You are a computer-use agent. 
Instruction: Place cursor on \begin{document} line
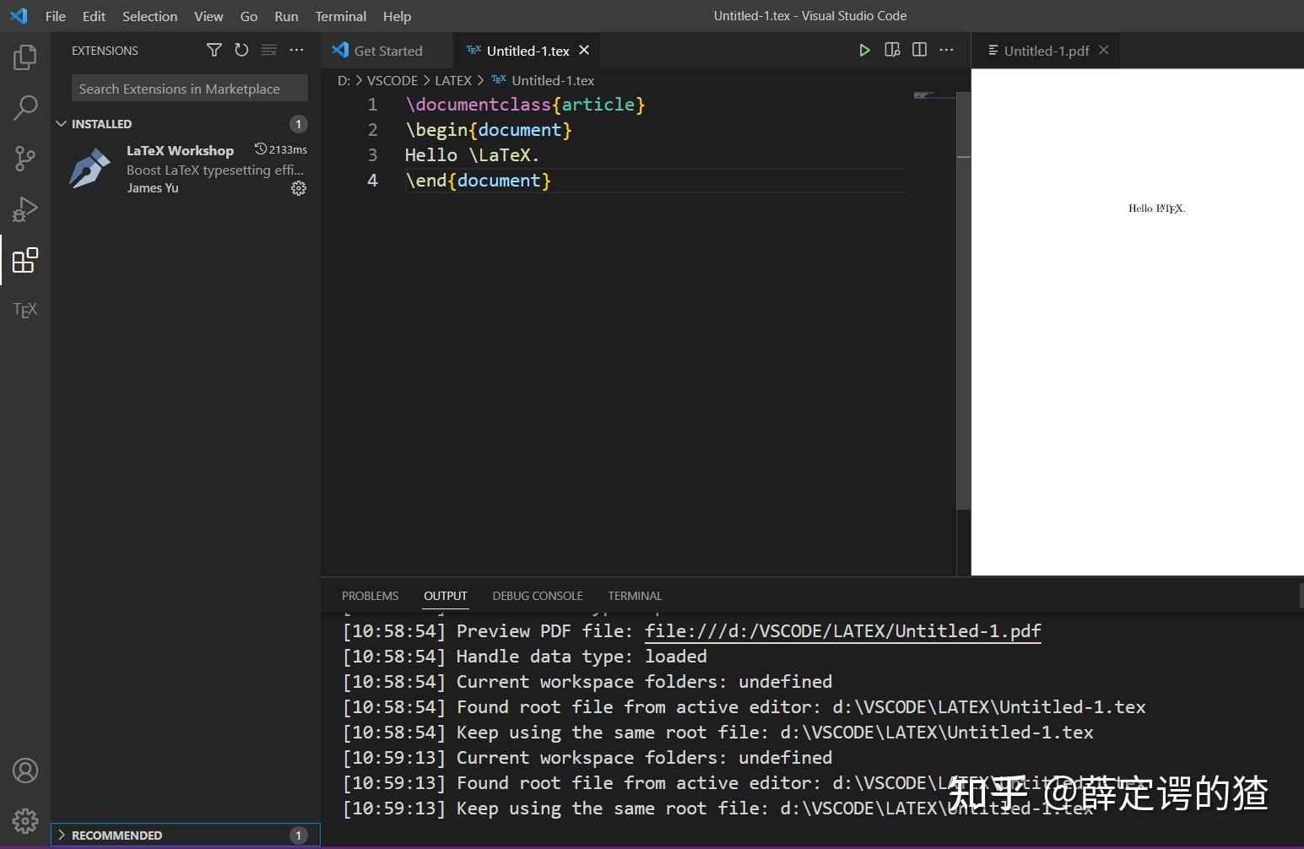tap(488, 130)
